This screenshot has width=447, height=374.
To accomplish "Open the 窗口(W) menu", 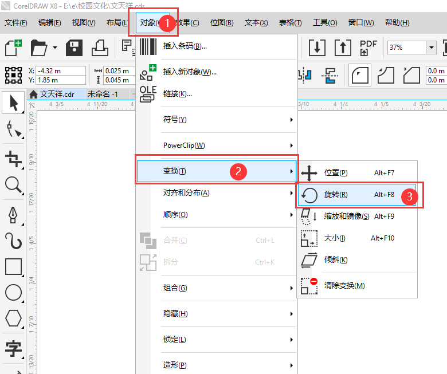I will 361,22.
